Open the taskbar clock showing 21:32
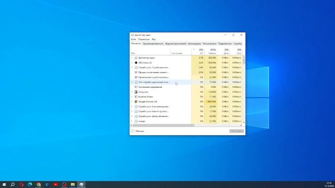 [329, 184]
